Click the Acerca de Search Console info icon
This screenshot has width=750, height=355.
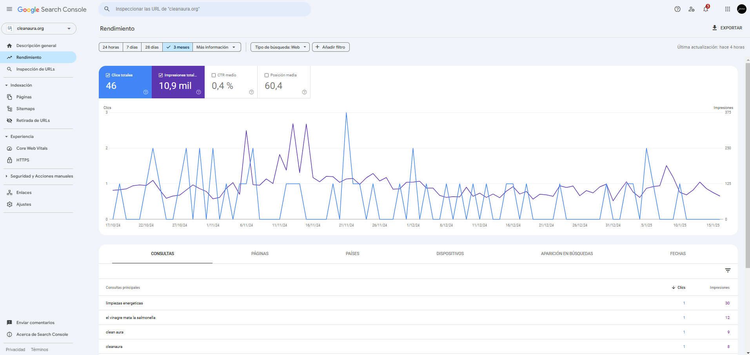pos(9,334)
